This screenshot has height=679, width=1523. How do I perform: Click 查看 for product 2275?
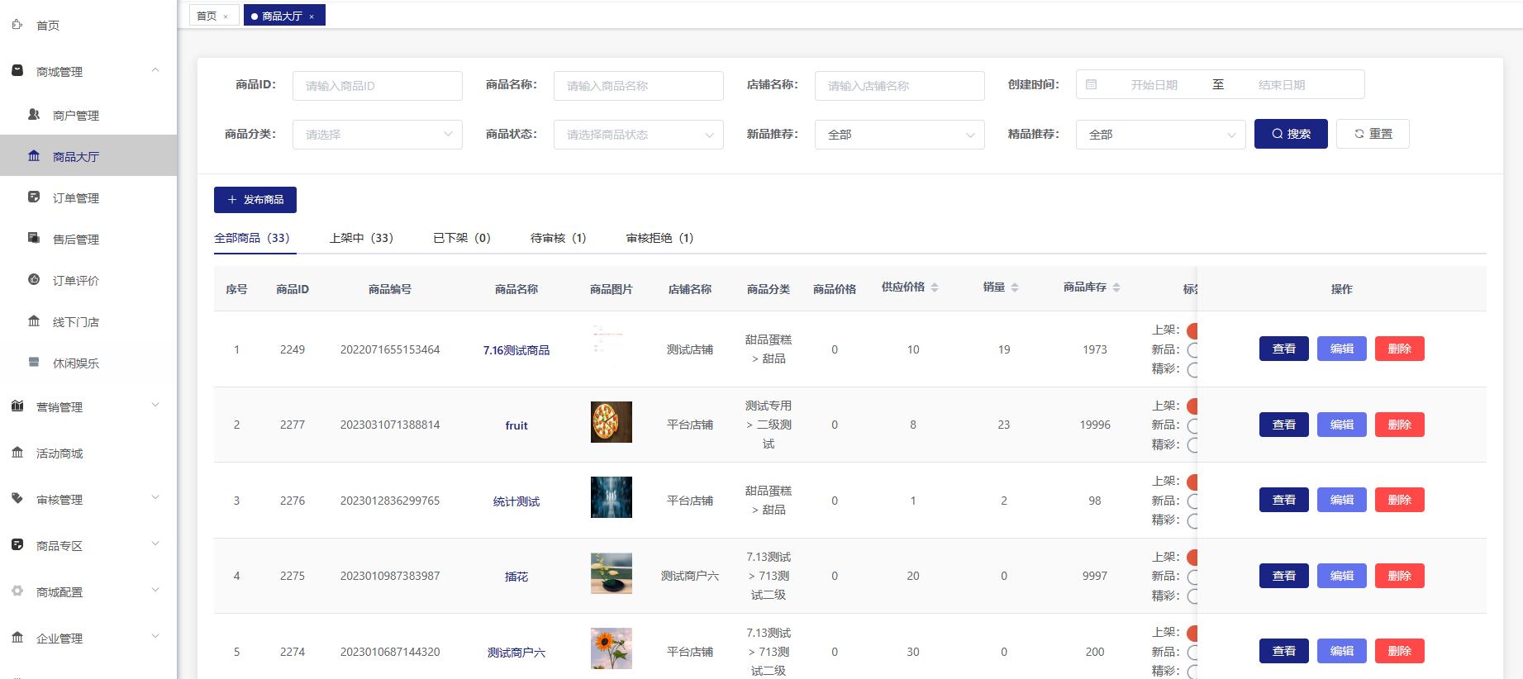(x=1284, y=576)
